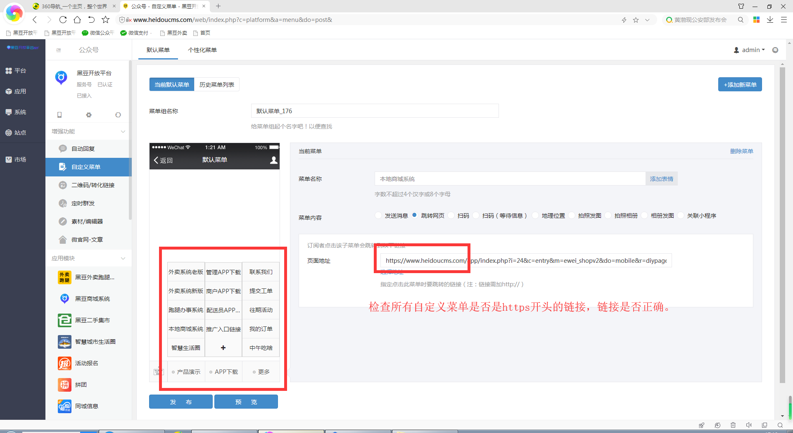Click the browser back arrow
This screenshot has width=793, height=433.
[x=35, y=19]
